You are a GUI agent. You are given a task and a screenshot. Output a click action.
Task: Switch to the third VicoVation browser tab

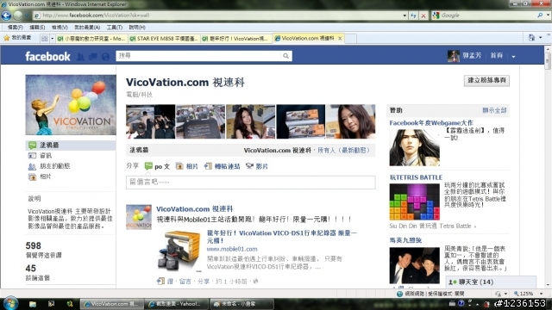point(236,38)
